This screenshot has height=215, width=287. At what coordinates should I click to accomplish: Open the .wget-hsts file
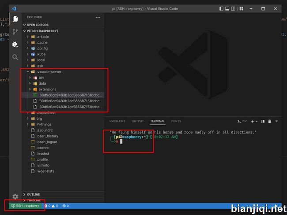click(63, 171)
